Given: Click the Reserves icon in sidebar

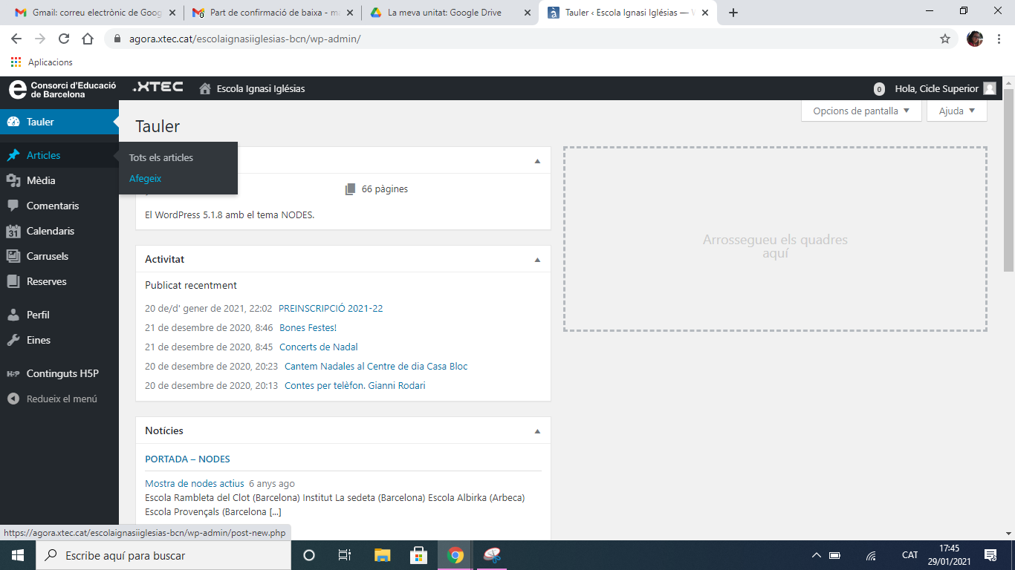Looking at the screenshot, I should click(x=13, y=281).
